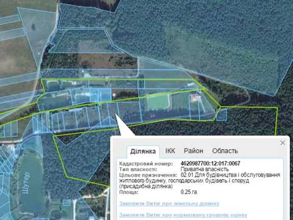This screenshot has height=220, width=293.
Task: Click the area value 0.25 га
Action: 189,192
